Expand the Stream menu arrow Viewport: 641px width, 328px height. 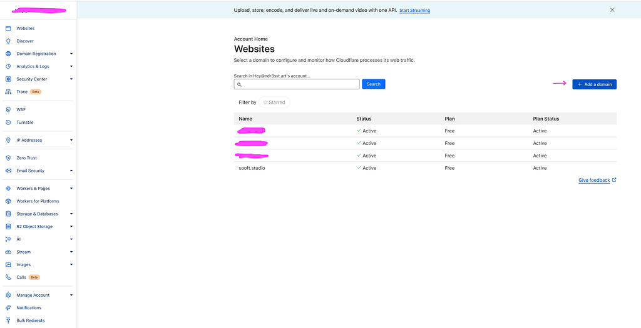point(71,252)
